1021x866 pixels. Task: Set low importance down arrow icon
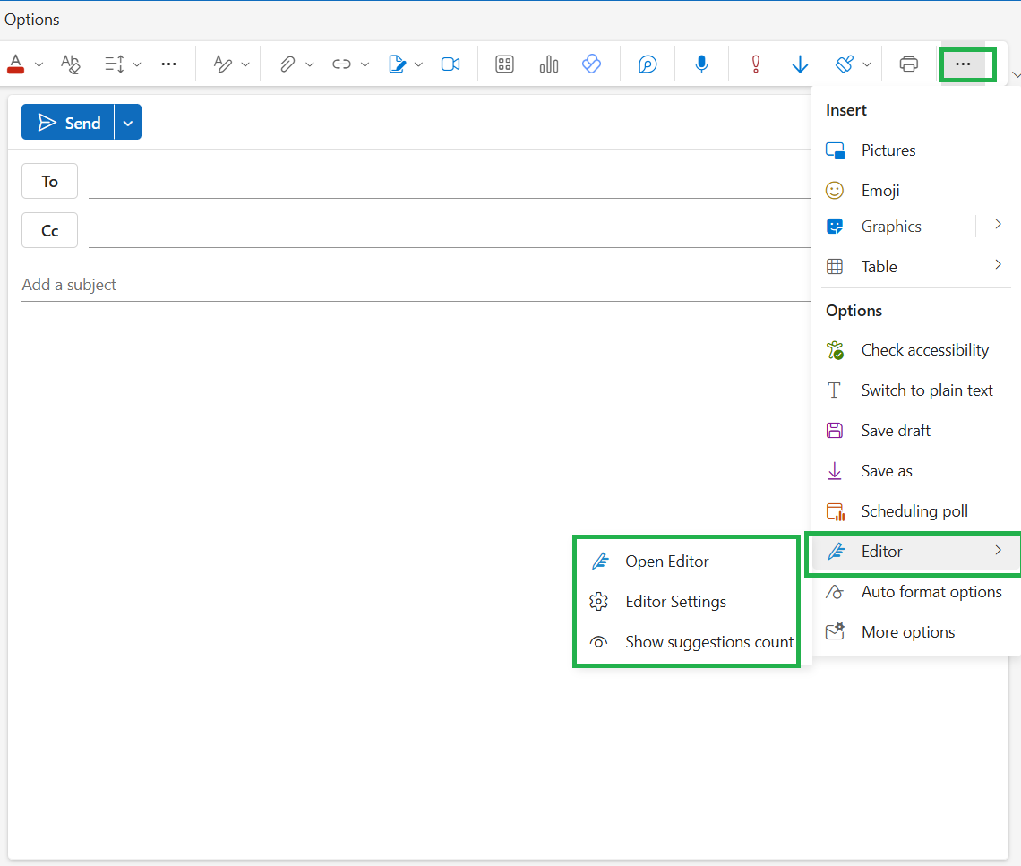tap(800, 64)
